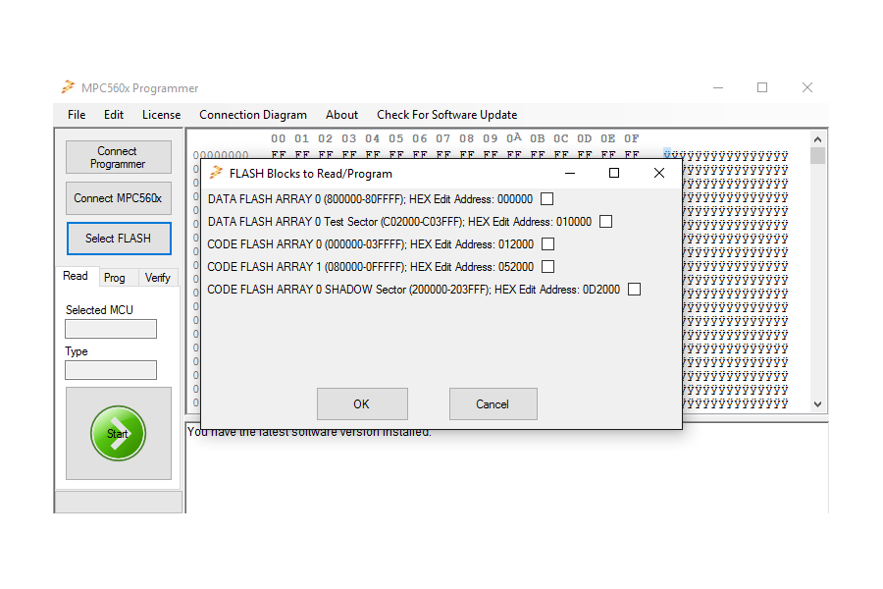883x589 pixels.
Task: Click the FLASH Blocks dialog title icon
Action: coord(216,173)
